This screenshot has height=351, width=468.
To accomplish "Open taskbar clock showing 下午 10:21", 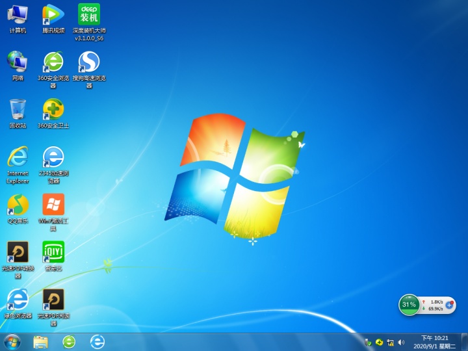I will (435, 342).
